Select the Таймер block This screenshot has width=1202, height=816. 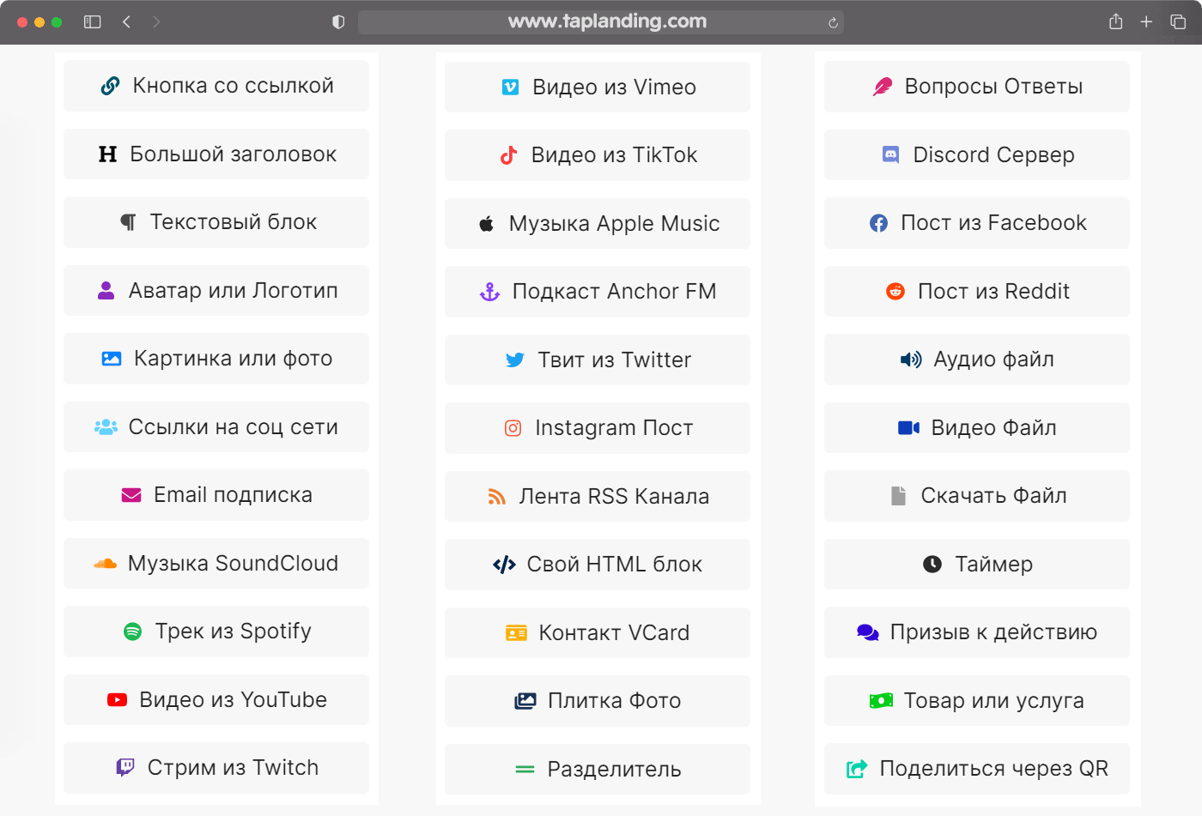point(977,564)
